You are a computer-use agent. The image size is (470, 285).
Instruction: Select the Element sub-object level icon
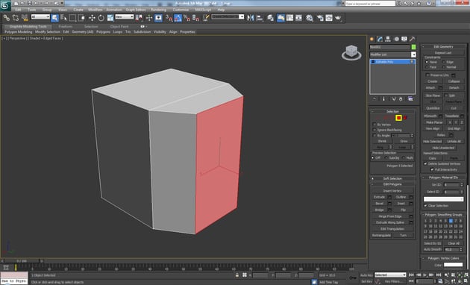[405, 118]
